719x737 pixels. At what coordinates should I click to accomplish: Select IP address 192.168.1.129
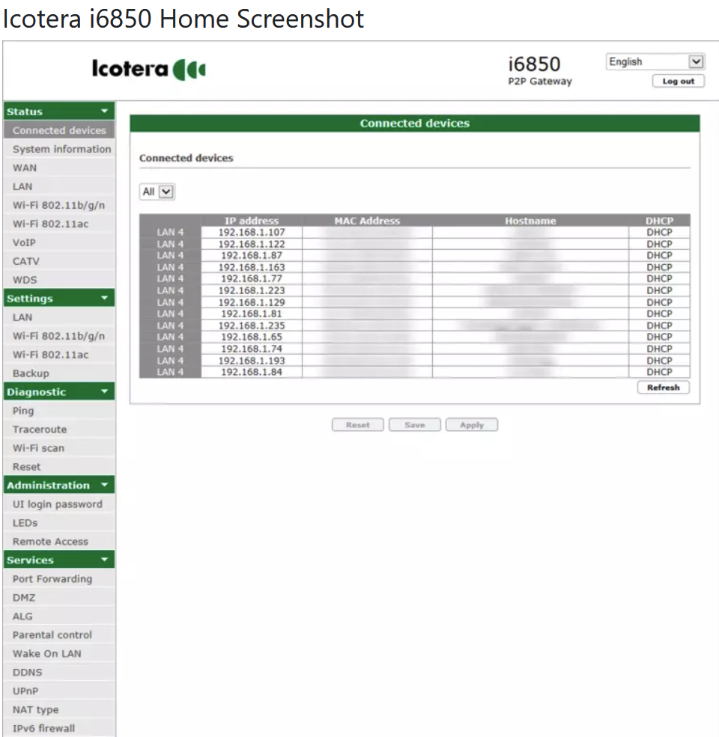pyautogui.click(x=252, y=302)
